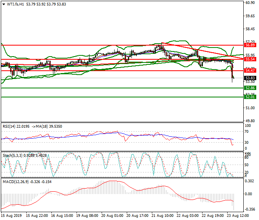Click the 60.90 price scale value
The width and height of the screenshot is (259, 220).
click(250, 3)
